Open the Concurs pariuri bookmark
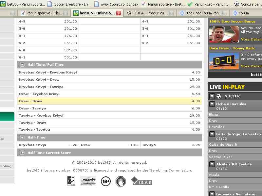Image resolution: width=262 pixels, height=196 pixels. 248,4
